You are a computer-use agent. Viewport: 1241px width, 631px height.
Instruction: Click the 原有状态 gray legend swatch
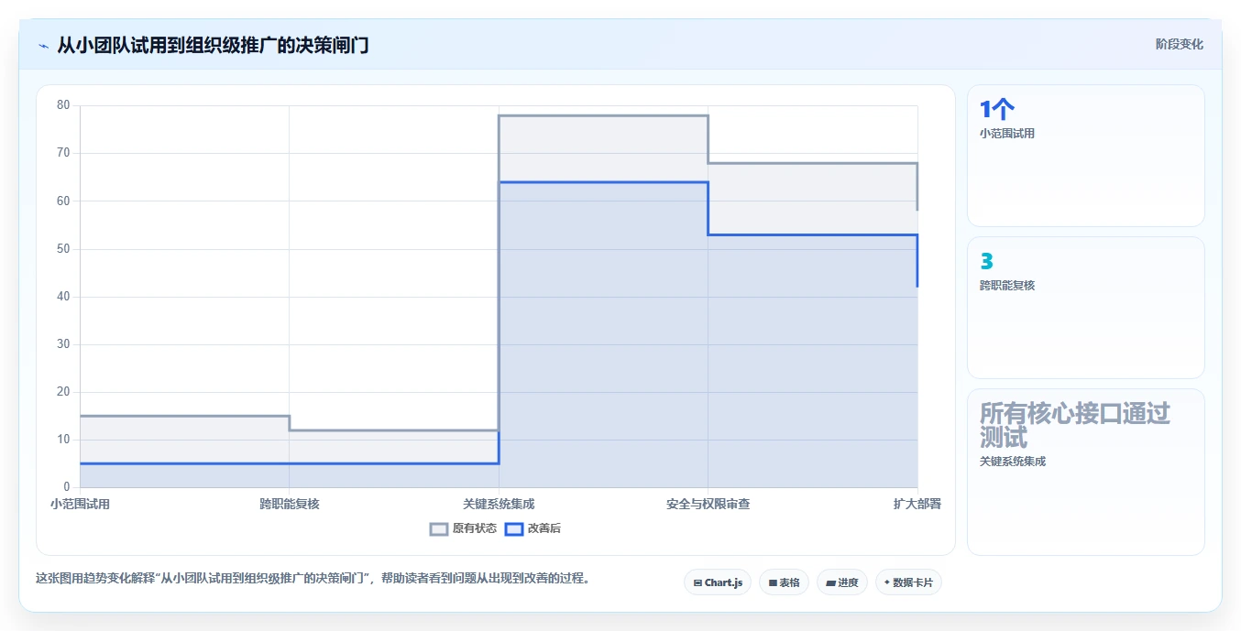coord(439,528)
